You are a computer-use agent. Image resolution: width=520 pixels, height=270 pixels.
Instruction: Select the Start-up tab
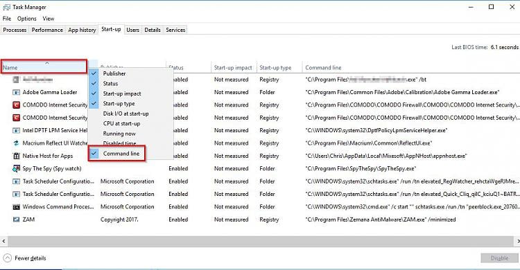pos(111,29)
